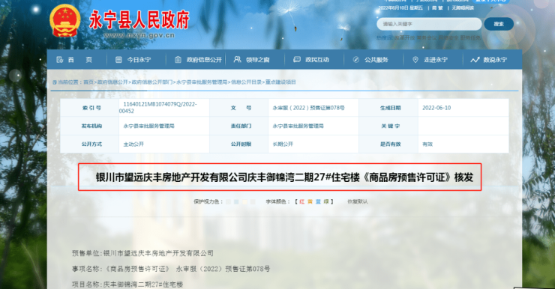Open 政府信息公开部门 in the breadcrumb

152,82
